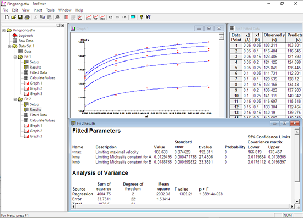Viewport: 303px width, 218px height.
Task: Click the Observed y (v) column header
Action: pyautogui.click(x=274, y=37)
